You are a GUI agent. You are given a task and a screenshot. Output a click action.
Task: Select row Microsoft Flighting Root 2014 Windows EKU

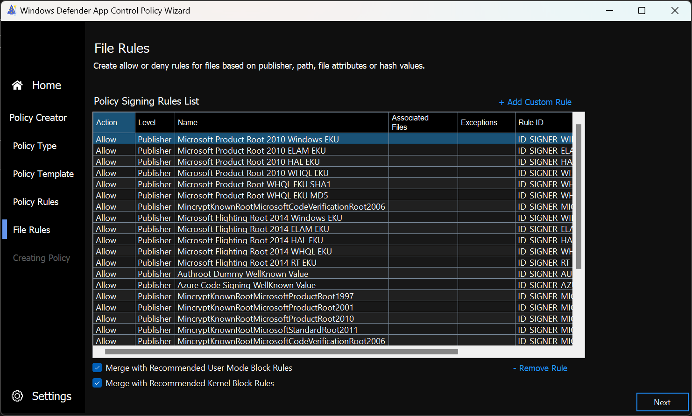tap(332, 218)
